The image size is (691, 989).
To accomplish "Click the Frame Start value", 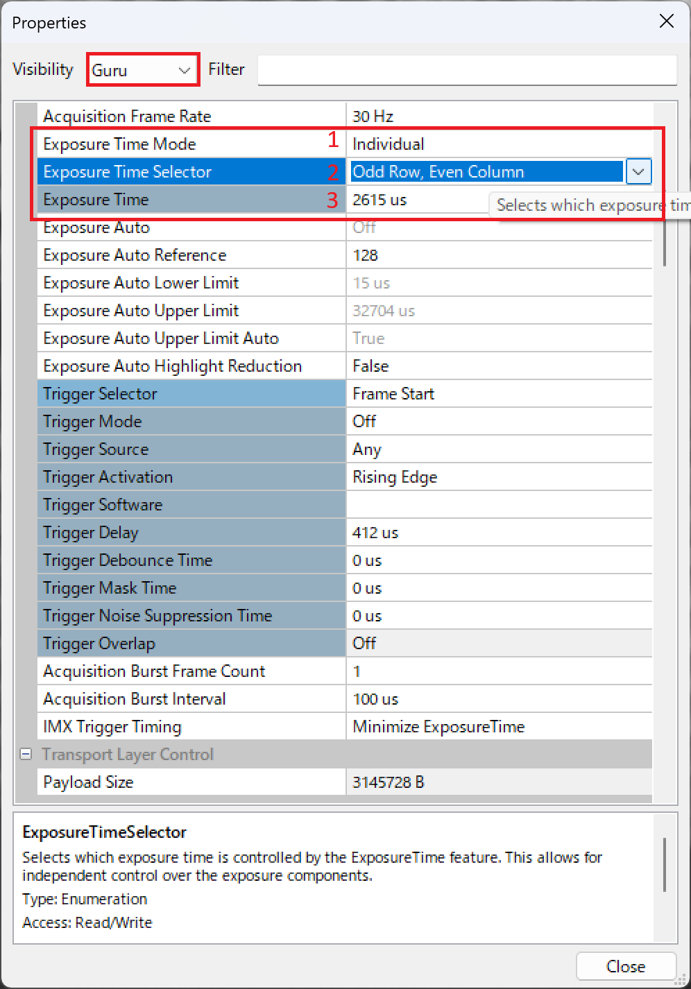I will point(393,393).
